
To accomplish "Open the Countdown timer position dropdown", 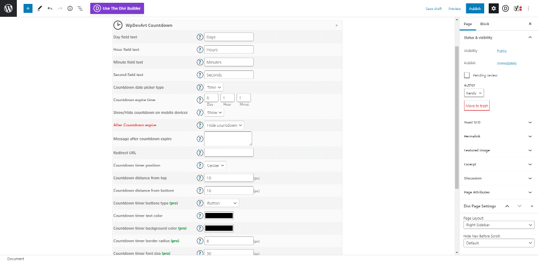I will (x=215, y=165).
